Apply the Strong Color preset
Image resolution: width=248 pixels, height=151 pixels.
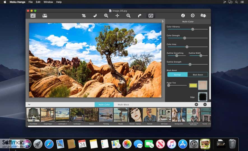179,115
